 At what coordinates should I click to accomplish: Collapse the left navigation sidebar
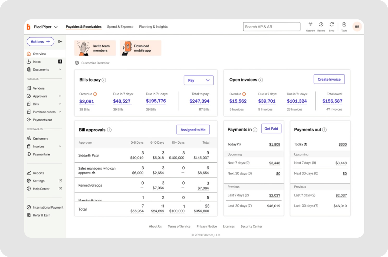pyautogui.click(x=60, y=41)
